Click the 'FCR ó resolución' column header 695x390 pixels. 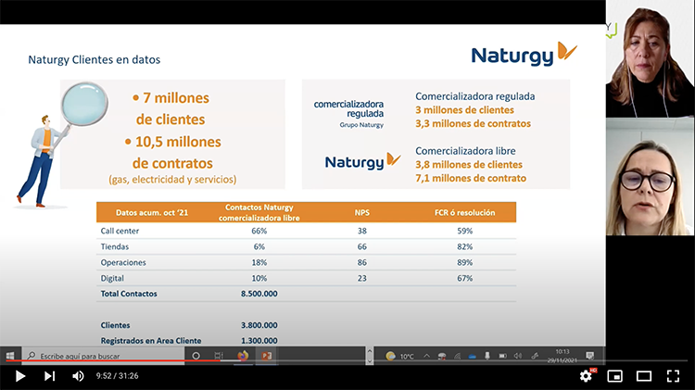coord(464,213)
